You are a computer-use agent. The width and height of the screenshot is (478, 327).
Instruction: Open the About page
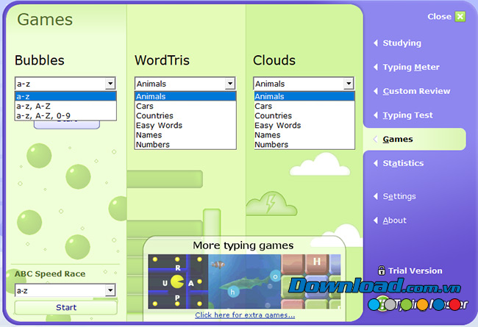pos(394,220)
